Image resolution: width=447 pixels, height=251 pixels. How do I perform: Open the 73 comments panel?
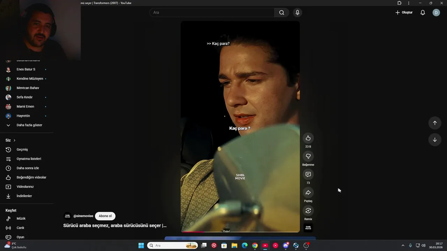click(x=308, y=174)
